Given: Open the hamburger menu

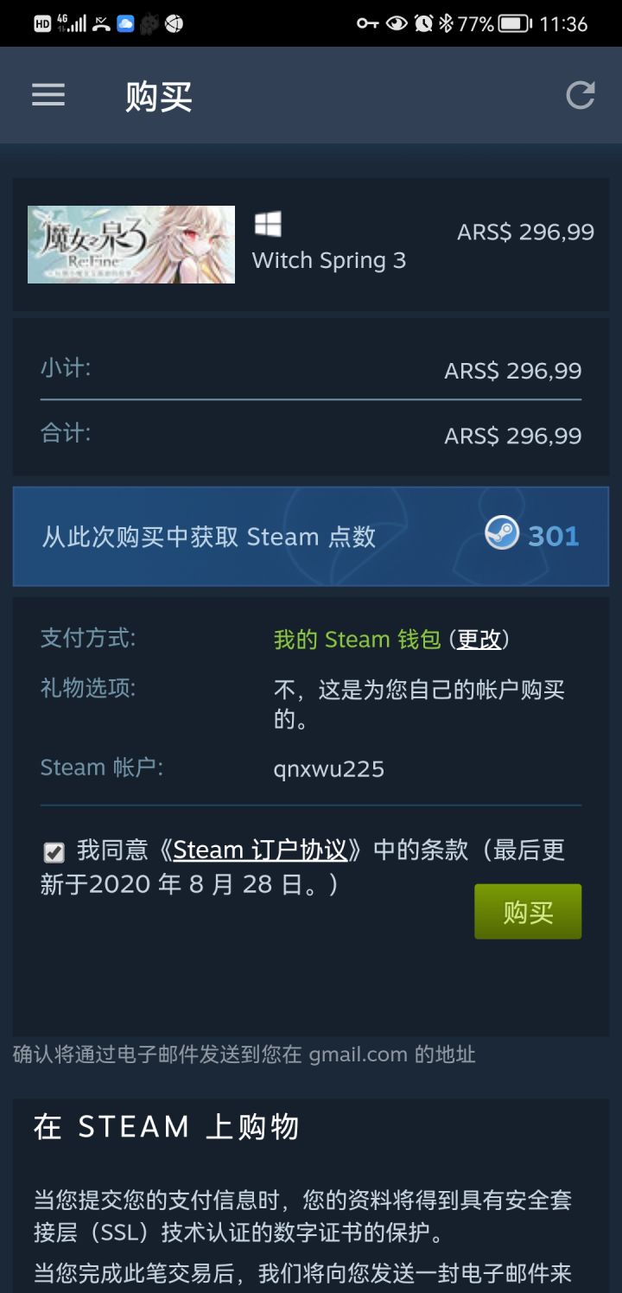Looking at the screenshot, I should tap(48, 94).
